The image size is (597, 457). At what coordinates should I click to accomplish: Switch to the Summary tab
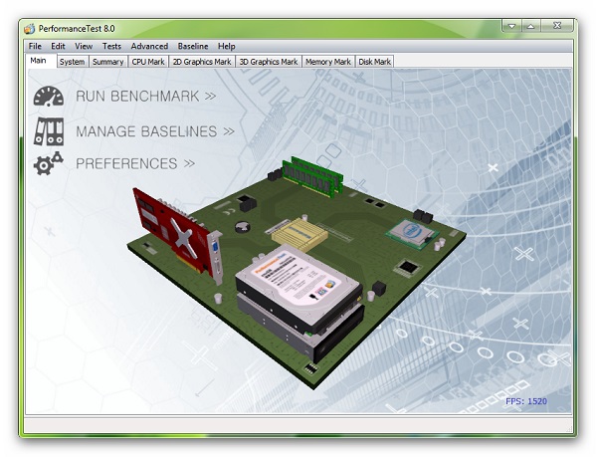pos(108,62)
